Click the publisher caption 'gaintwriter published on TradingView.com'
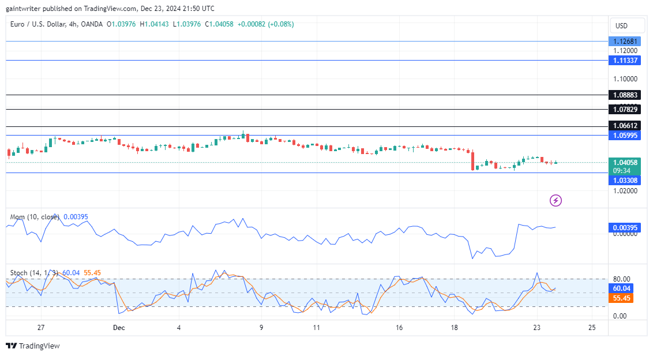The width and height of the screenshot is (653, 356). tap(71, 8)
